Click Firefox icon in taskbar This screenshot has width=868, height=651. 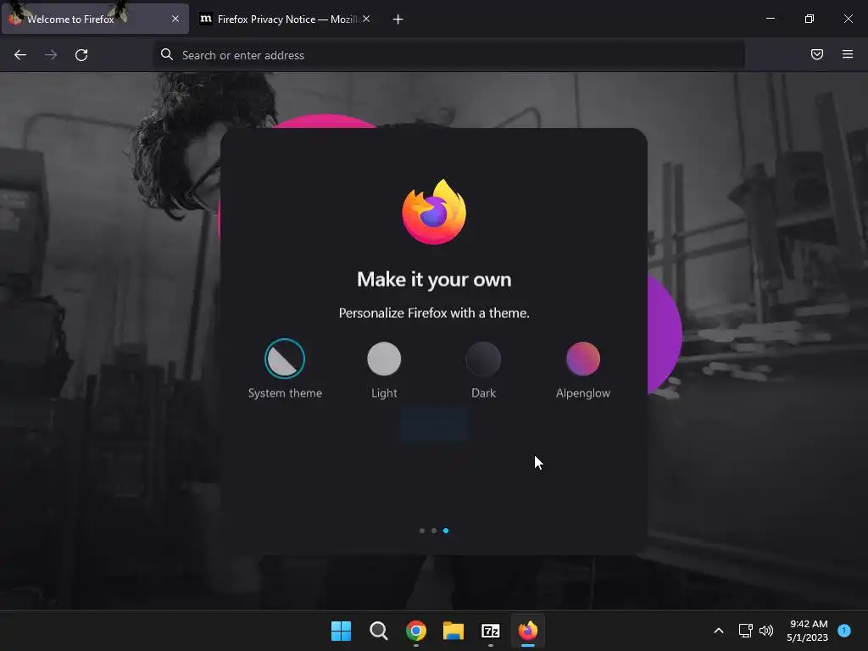[x=527, y=631]
